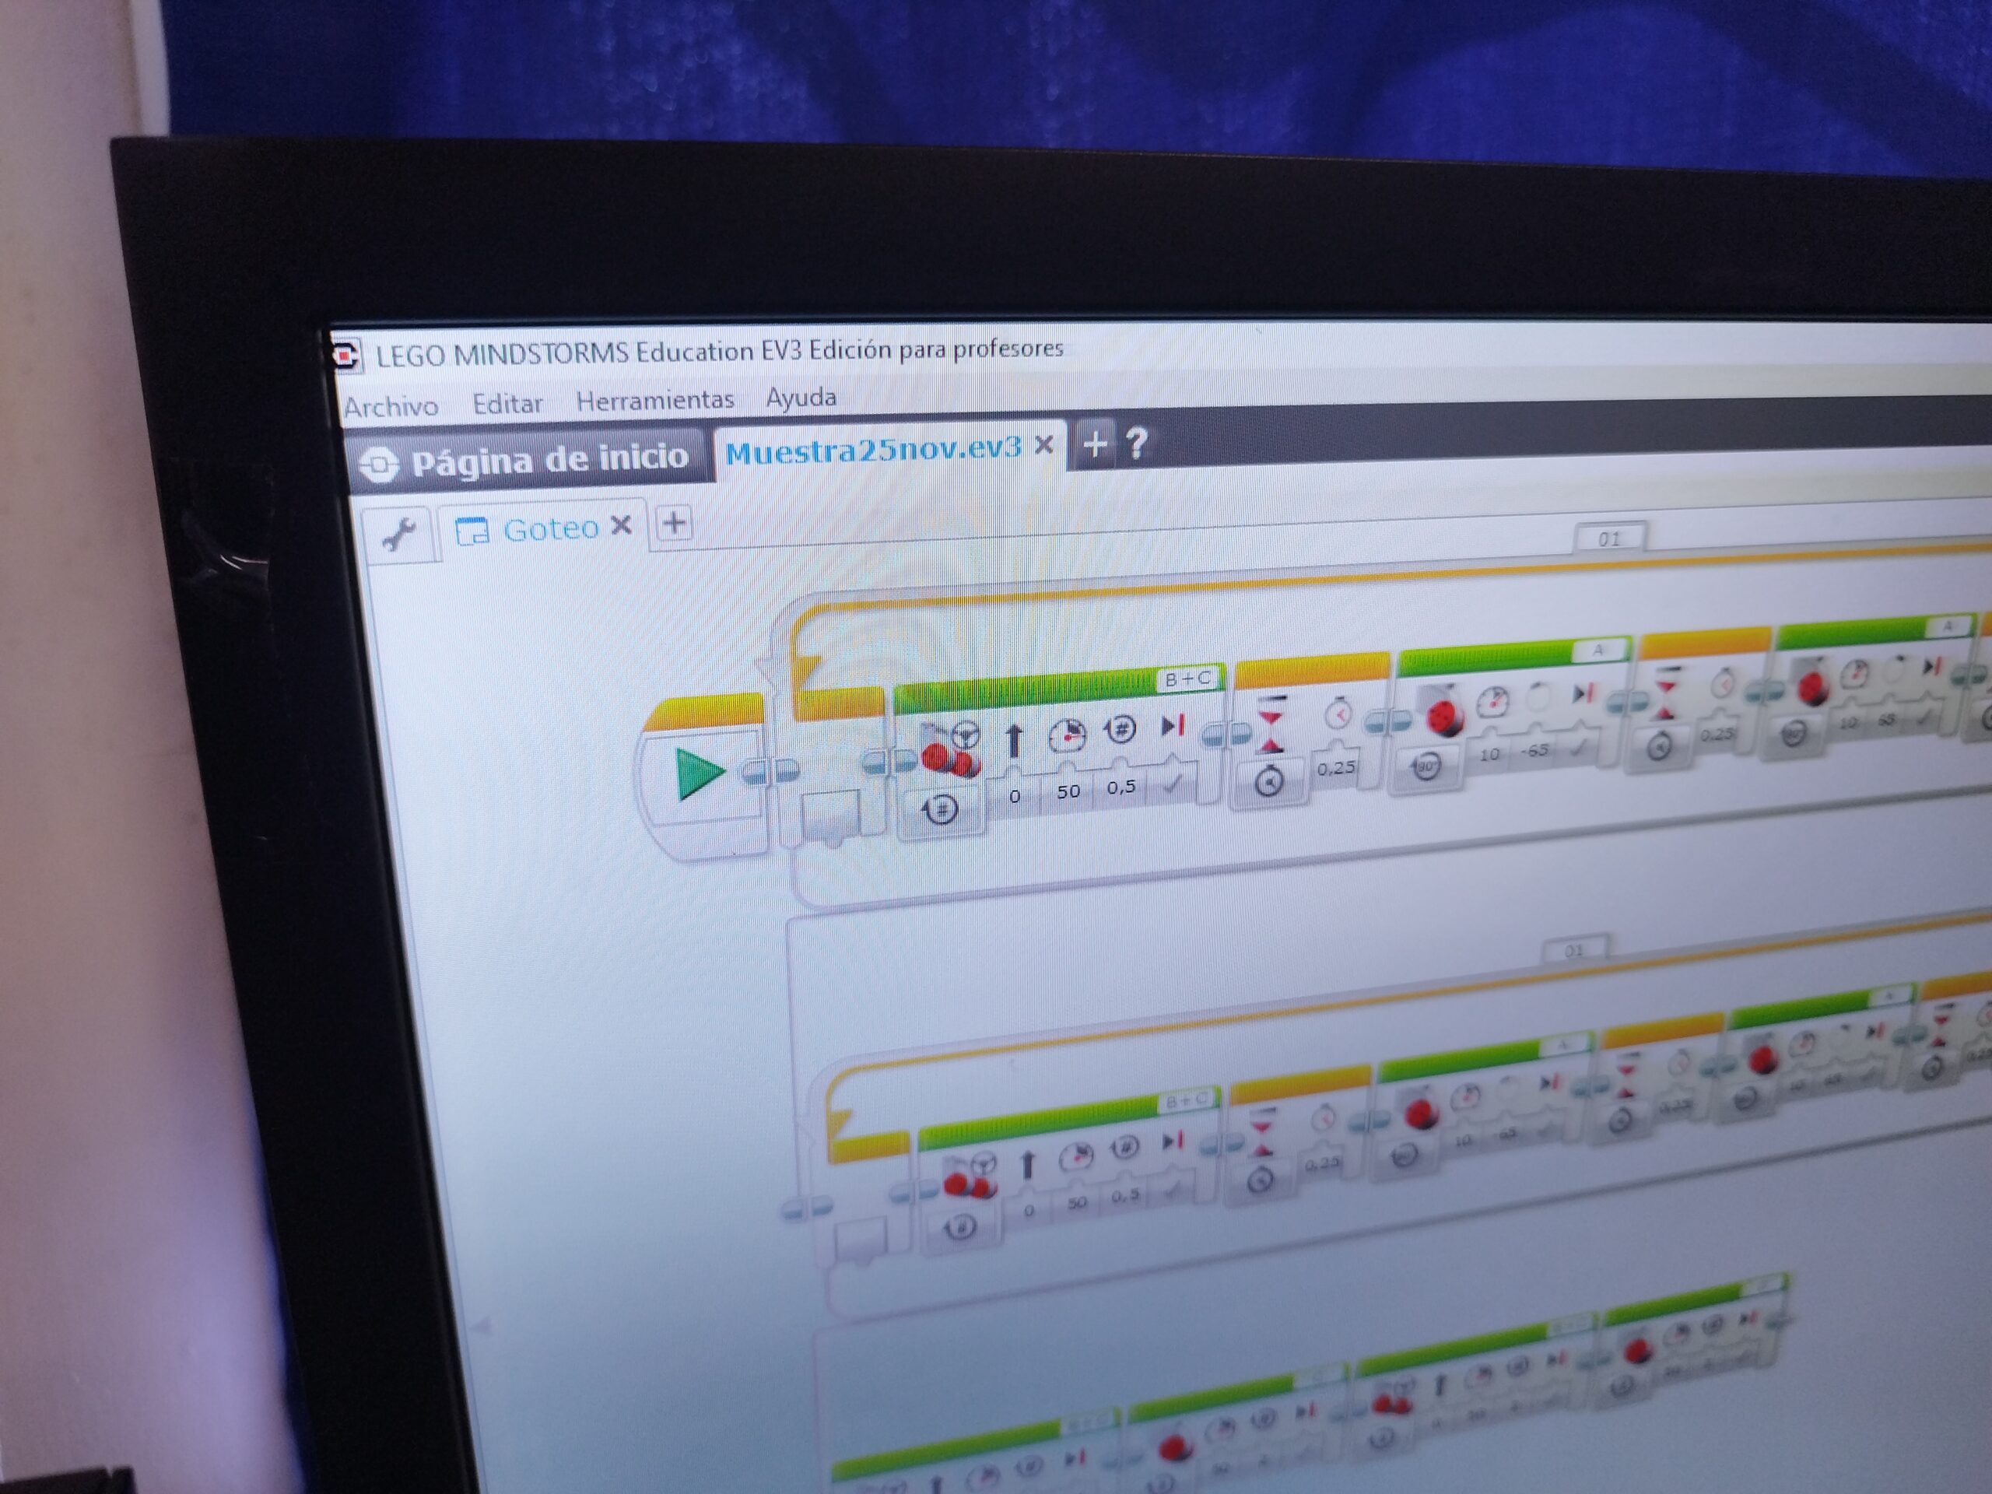Screen dimensions: 1992x1494
Task: Open port A selector of the -65 motor block
Action: click(1599, 649)
